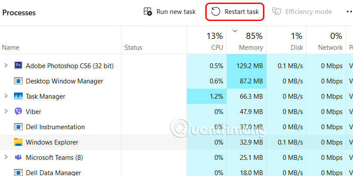Click the 0.5% CPU value for Photoshop

coord(215,66)
